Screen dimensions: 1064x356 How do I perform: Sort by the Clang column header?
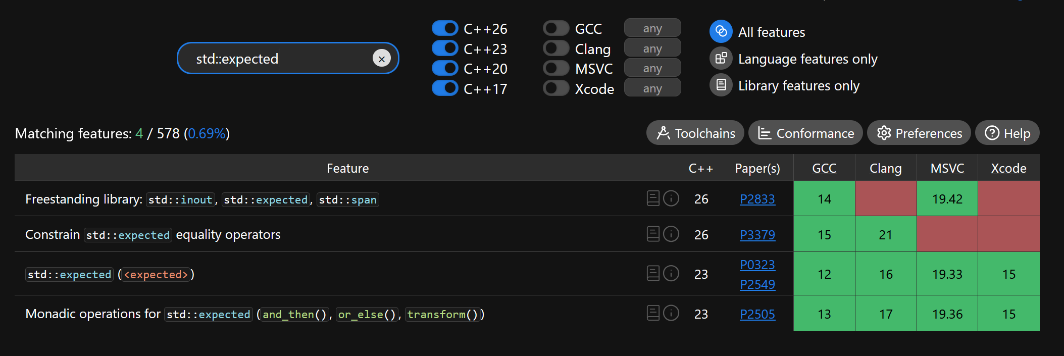pos(886,168)
